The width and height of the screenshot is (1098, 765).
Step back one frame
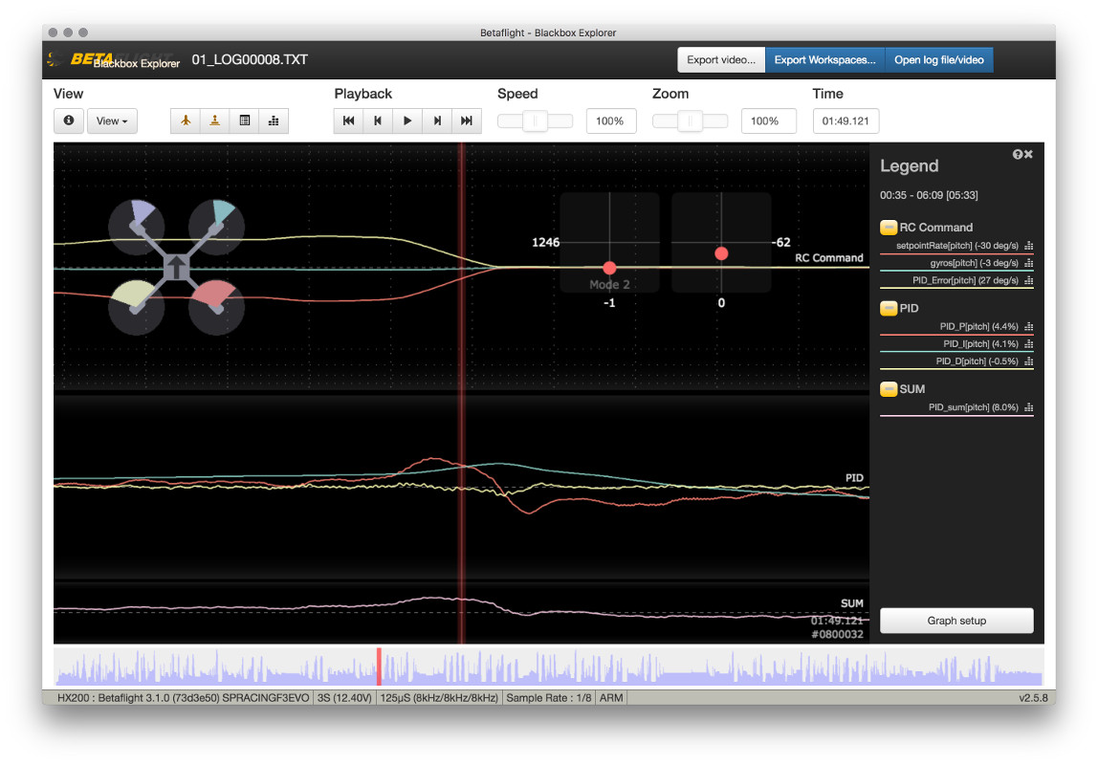[378, 120]
